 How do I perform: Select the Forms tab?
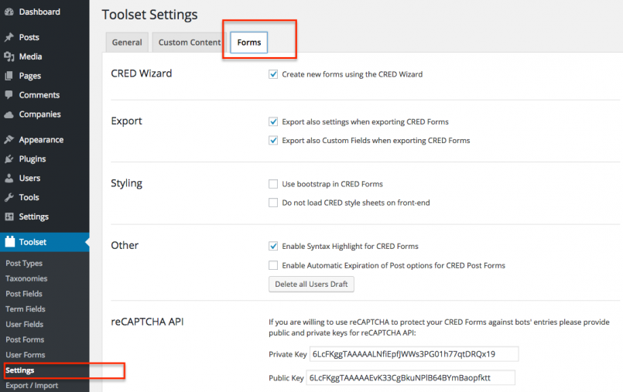[x=249, y=43]
